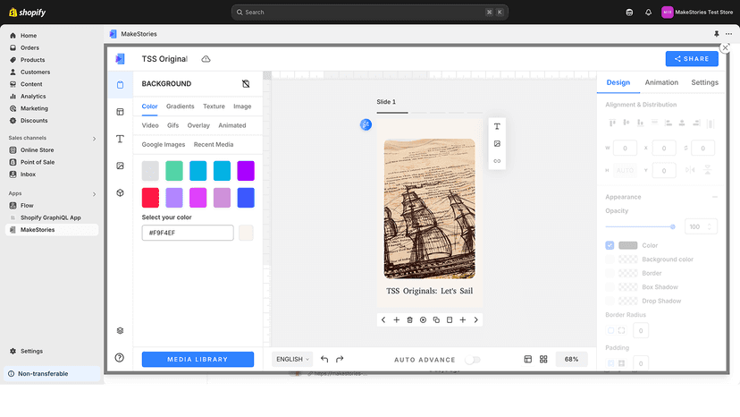Add text using the floating T icon
The height and width of the screenshot is (417, 740).
coord(497,126)
